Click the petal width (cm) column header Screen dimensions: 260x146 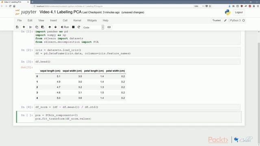115,71
